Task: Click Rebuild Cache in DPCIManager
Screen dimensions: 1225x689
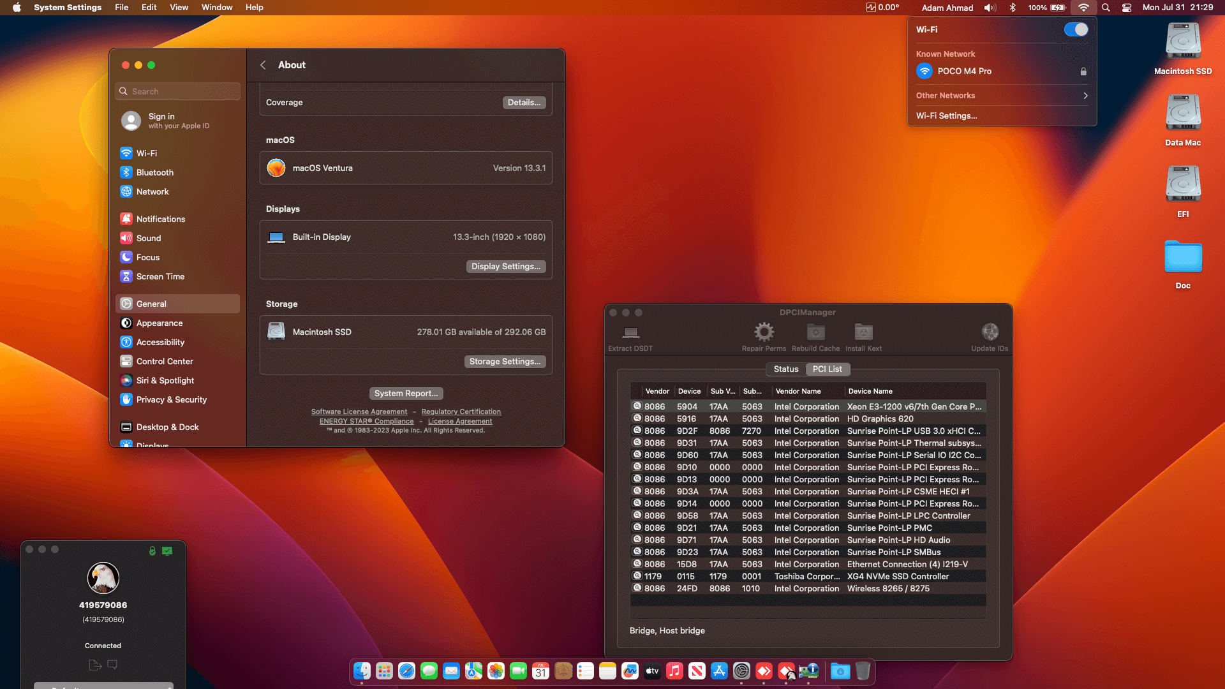Action: 815,337
